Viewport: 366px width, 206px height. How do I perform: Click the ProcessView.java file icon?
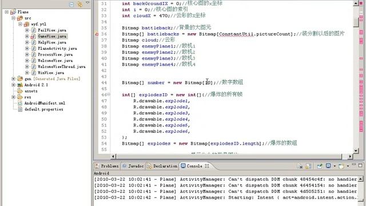coord(34,54)
